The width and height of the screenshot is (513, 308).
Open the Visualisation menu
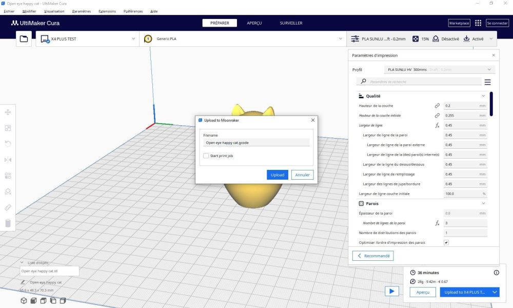[x=54, y=11]
